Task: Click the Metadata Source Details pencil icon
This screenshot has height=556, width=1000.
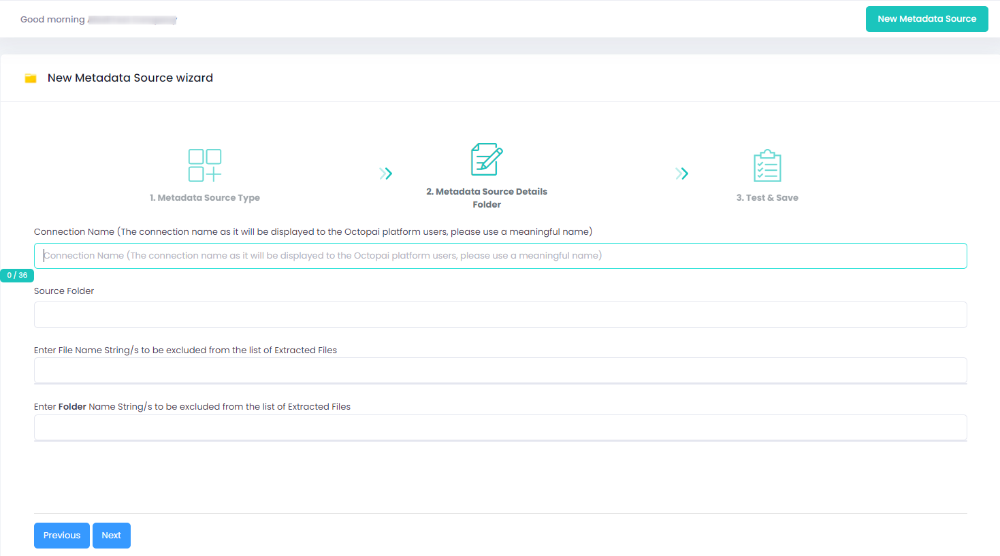Action: pos(487,159)
